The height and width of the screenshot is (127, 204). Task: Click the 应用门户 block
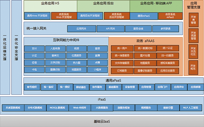[x=163, y=87]
